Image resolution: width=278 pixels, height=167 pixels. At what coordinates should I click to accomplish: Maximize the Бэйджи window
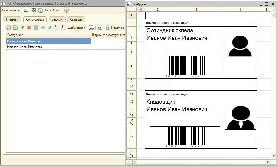pyautogui.click(x=267, y=4)
